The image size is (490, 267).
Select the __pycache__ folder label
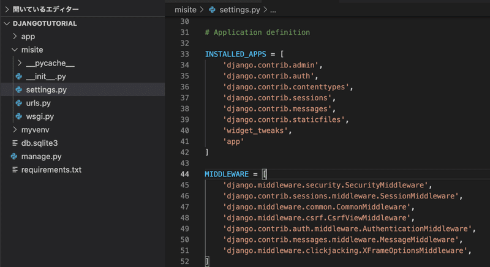pyautogui.click(x=50, y=63)
